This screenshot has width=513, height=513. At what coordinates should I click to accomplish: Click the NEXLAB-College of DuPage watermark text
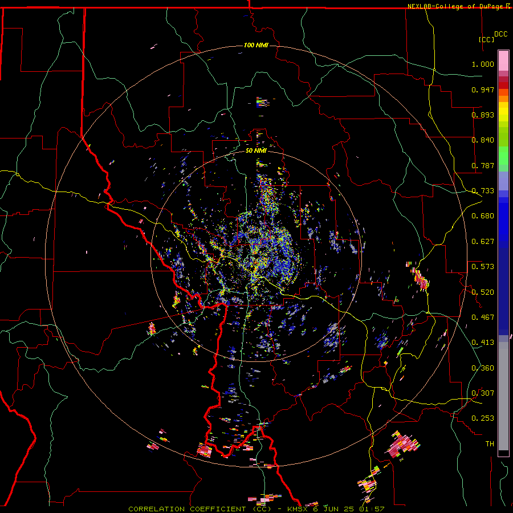455,6
